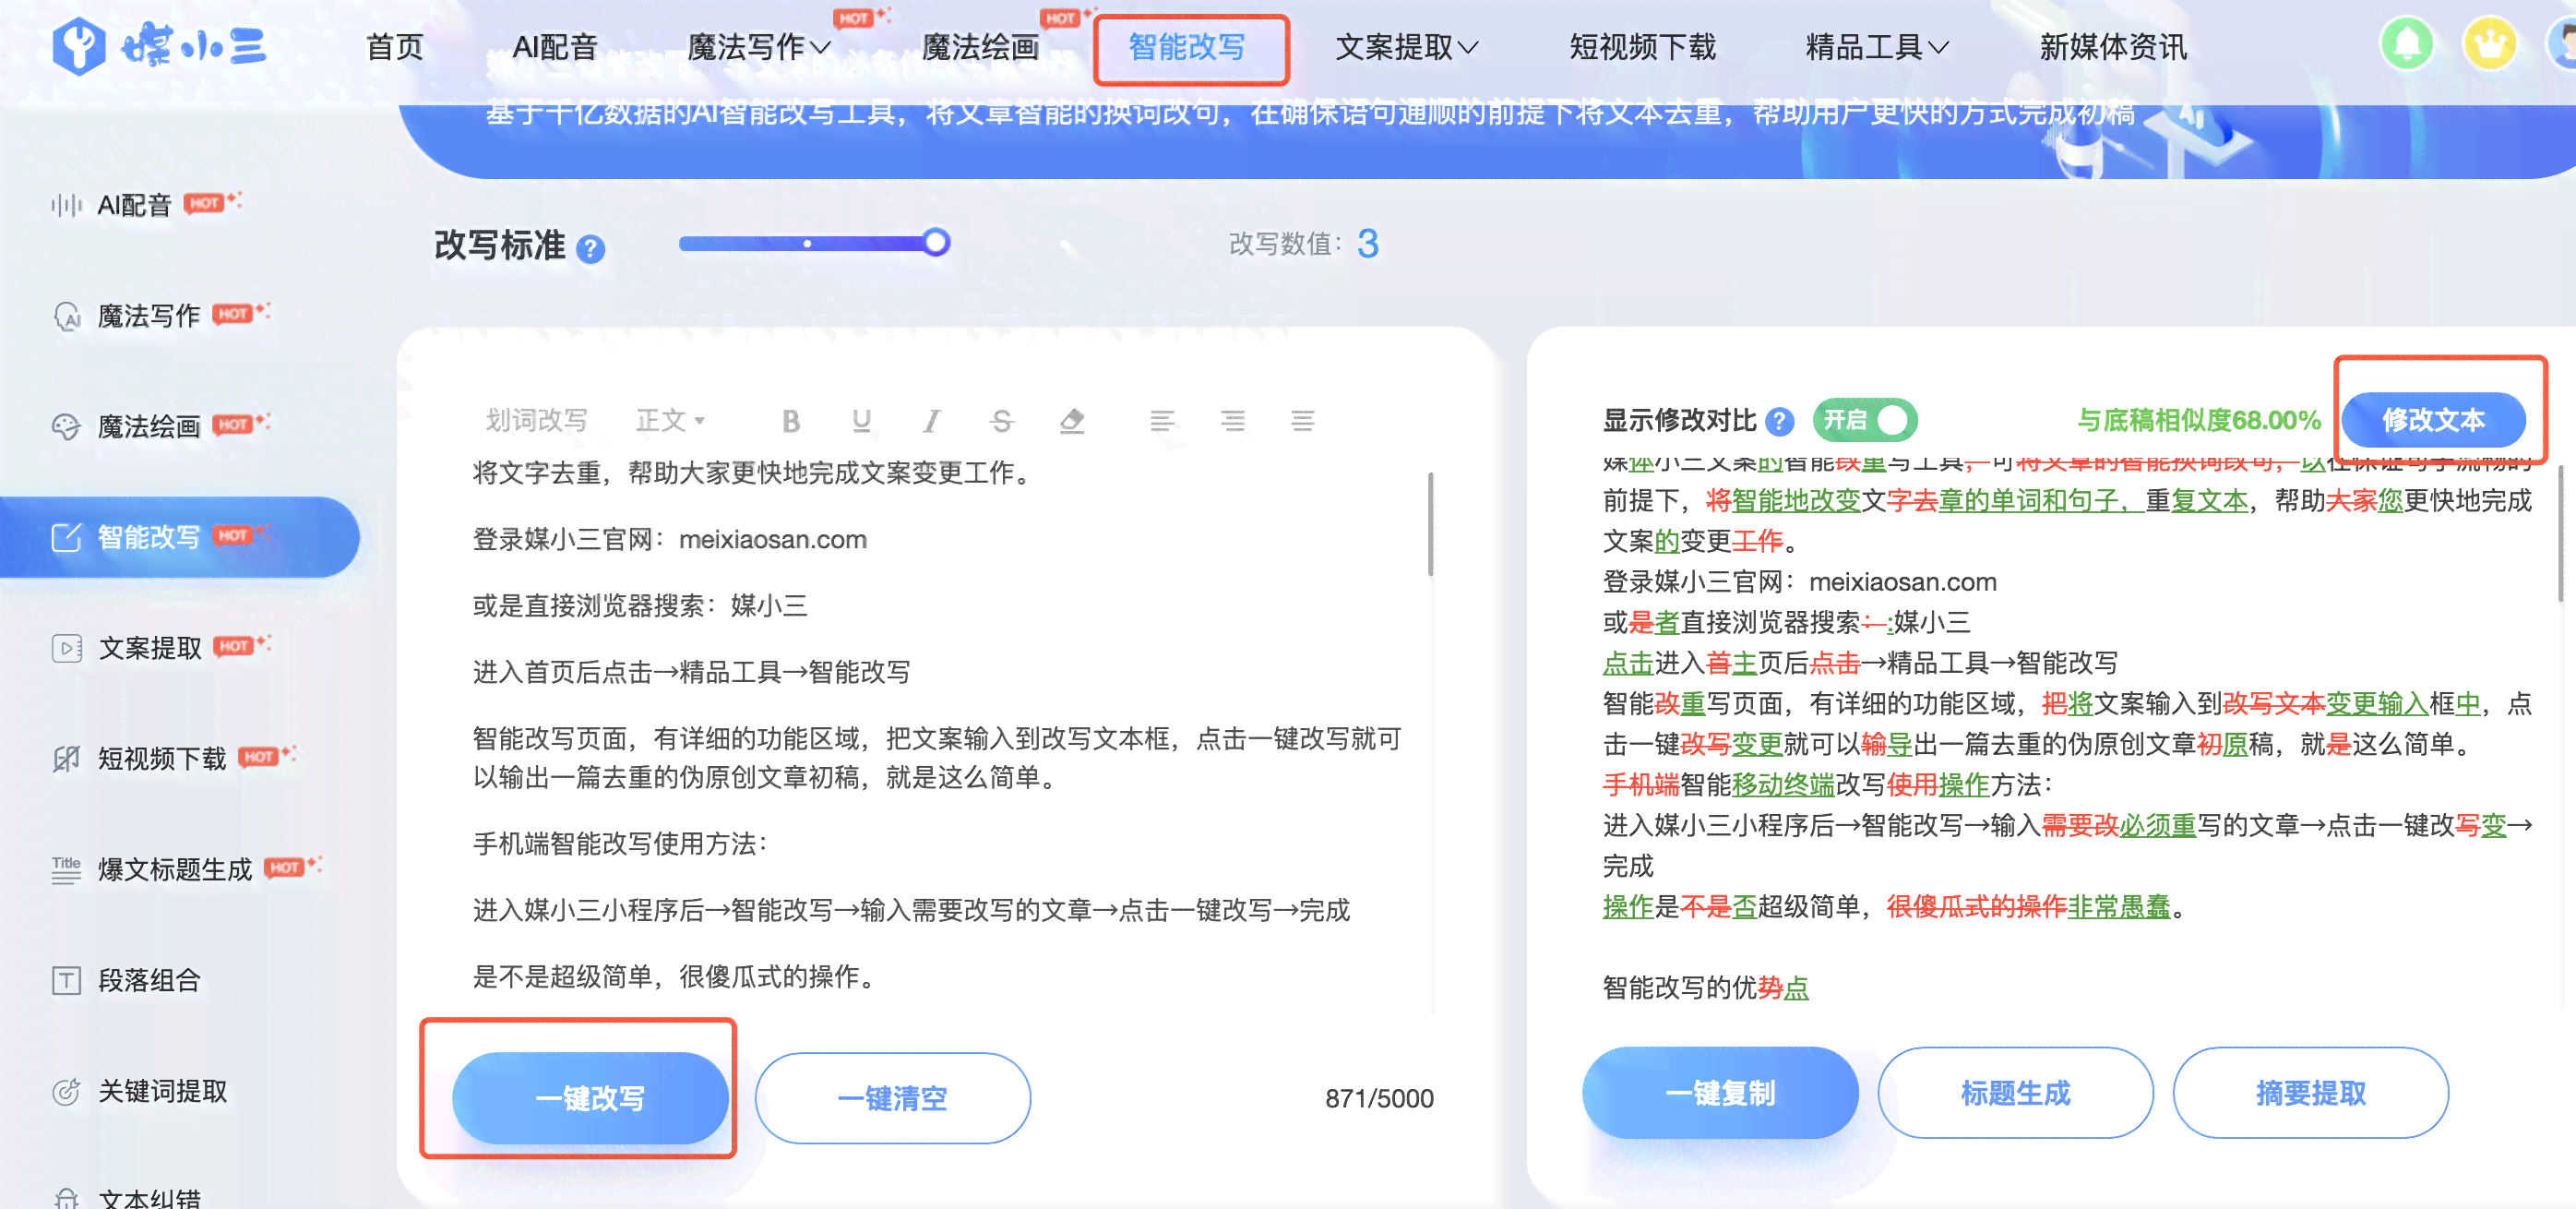The width and height of the screenshot is (2576, 1209).
Task: Toggle strikethrough formatting in editor
Action: pos(1001,421)
